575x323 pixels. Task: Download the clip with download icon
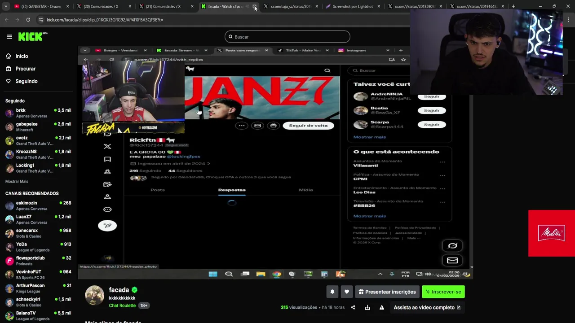pyautogui.click(x=367, y=307)
